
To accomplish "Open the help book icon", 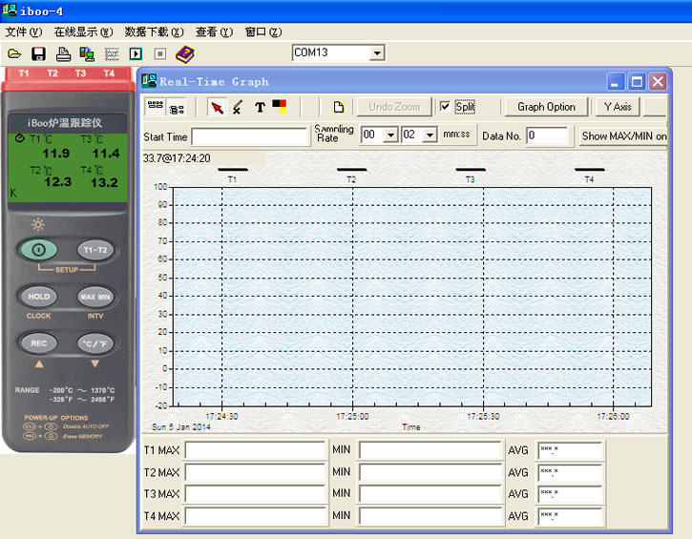I will [184, 53].
